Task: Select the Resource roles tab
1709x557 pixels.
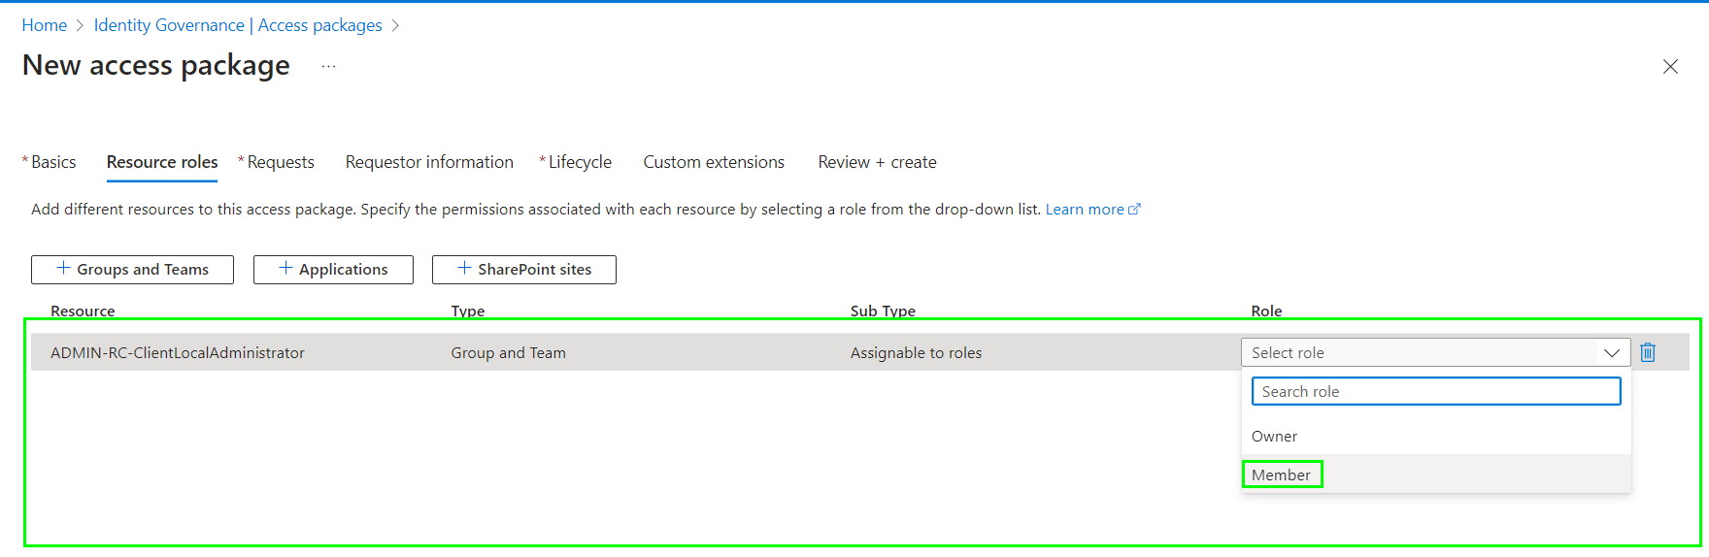Action: (162, 162)
